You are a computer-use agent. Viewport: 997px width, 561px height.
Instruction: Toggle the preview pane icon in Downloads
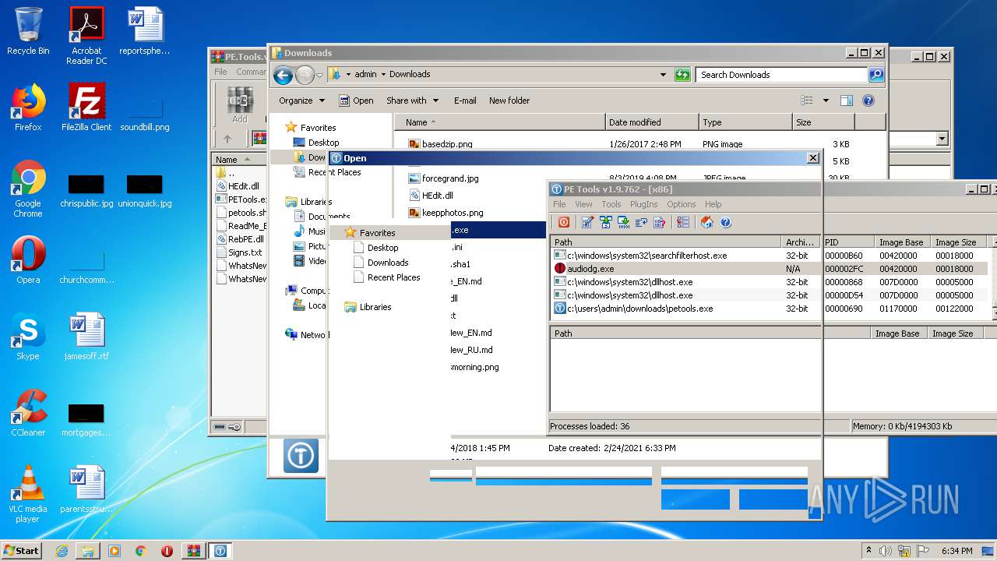(x=847, y=101)
